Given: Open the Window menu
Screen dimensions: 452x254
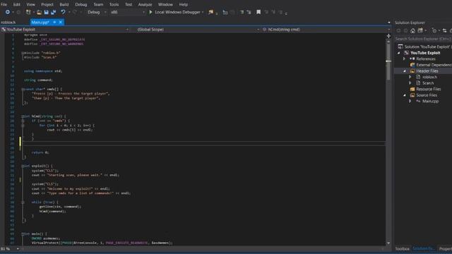Looking at the screenshot, I should point(165,4).
